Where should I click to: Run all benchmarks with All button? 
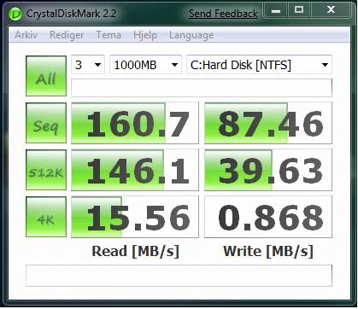pos(46,76)
